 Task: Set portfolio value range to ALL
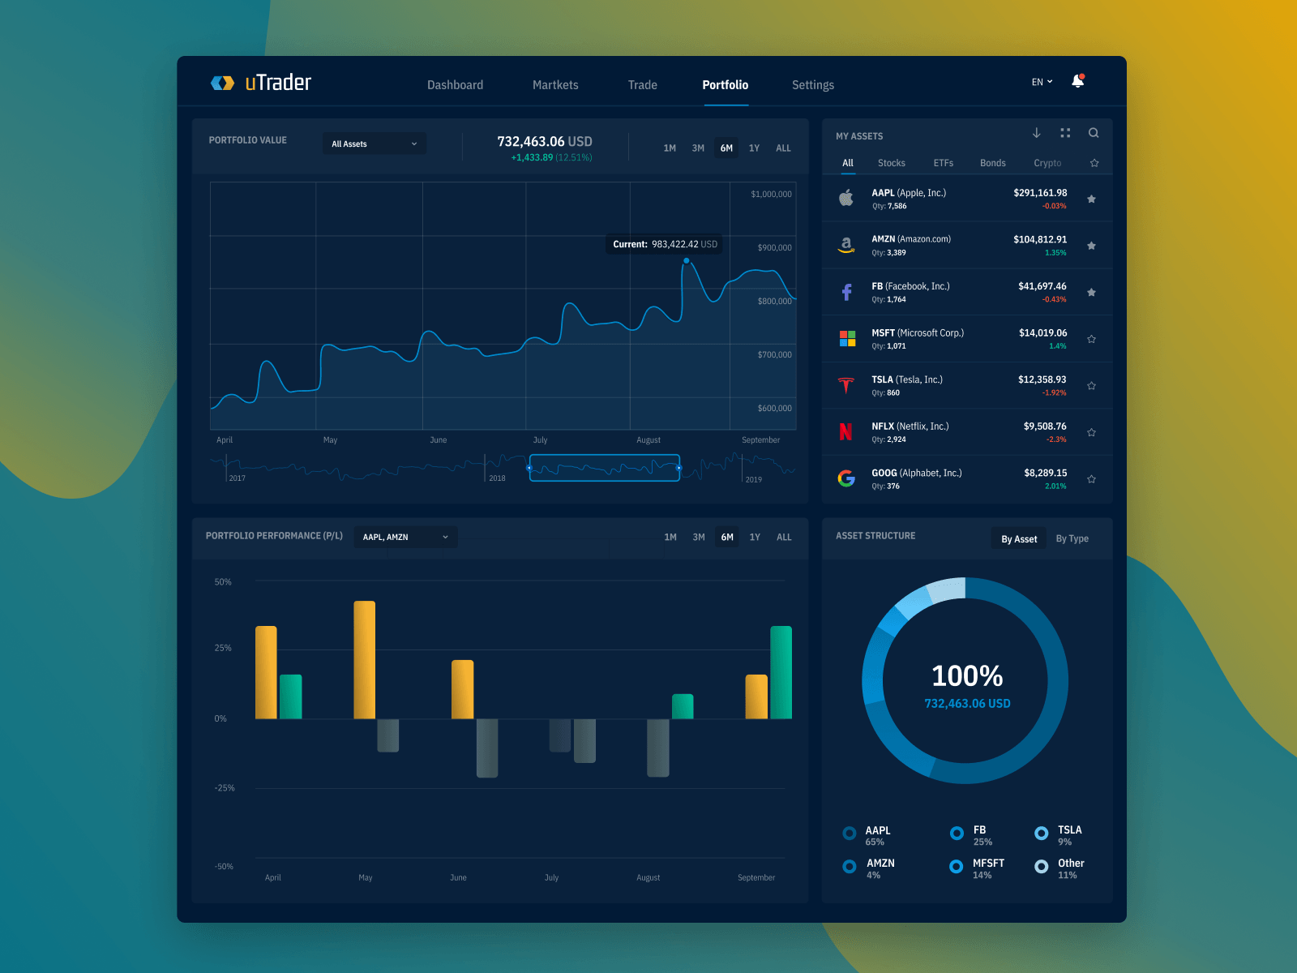coord(783,148)
